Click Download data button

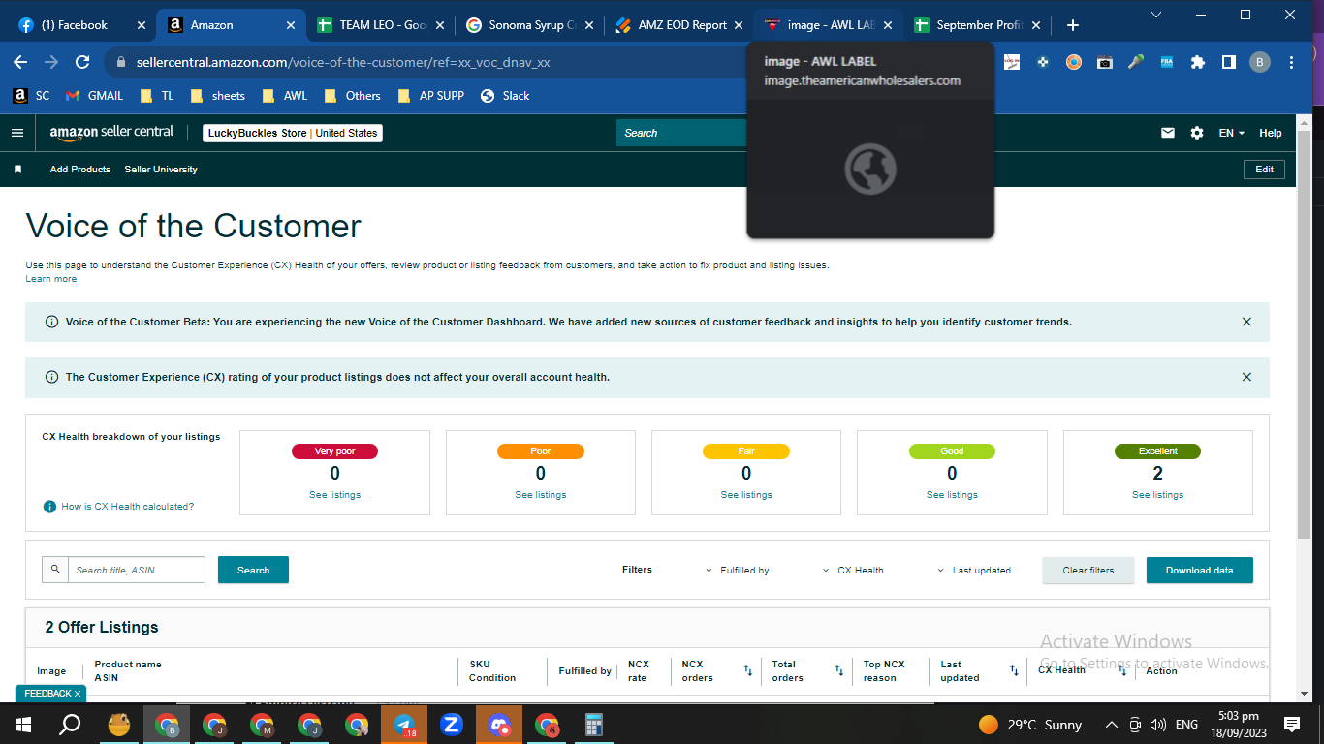coord(1200,571)
